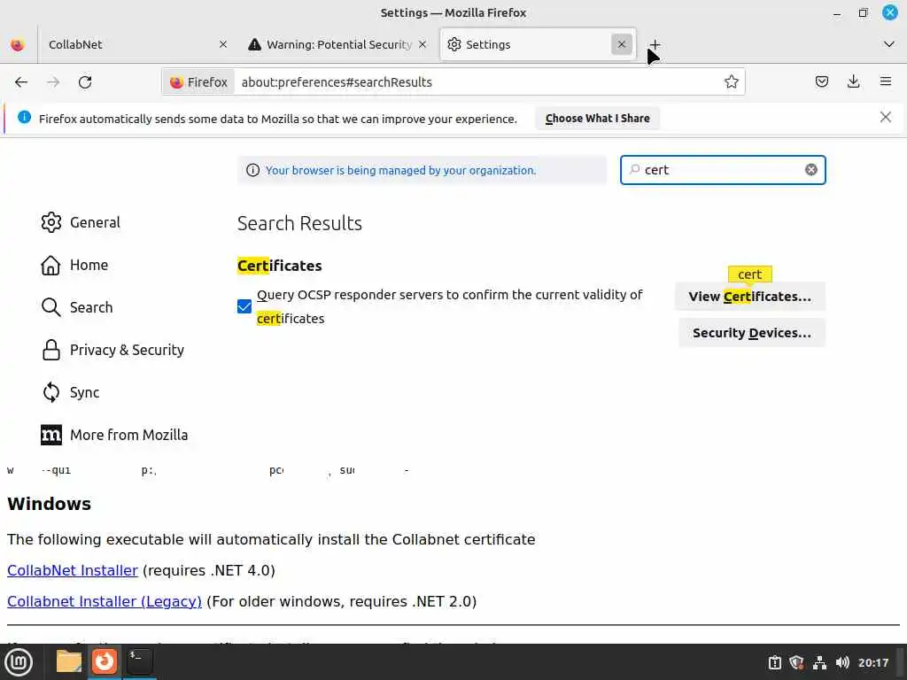Click the magnifier icon beside Search category
This screenshot has height=680, width=907.
coord(50,307)
